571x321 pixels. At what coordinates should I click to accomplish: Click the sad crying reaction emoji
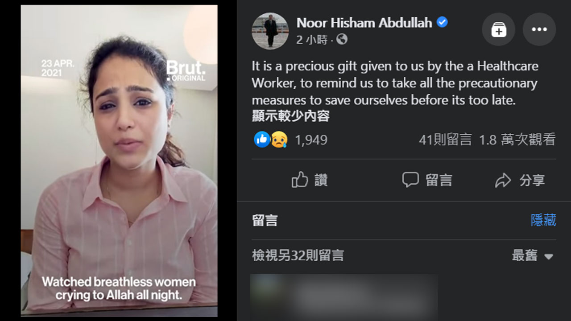[279, 140]
